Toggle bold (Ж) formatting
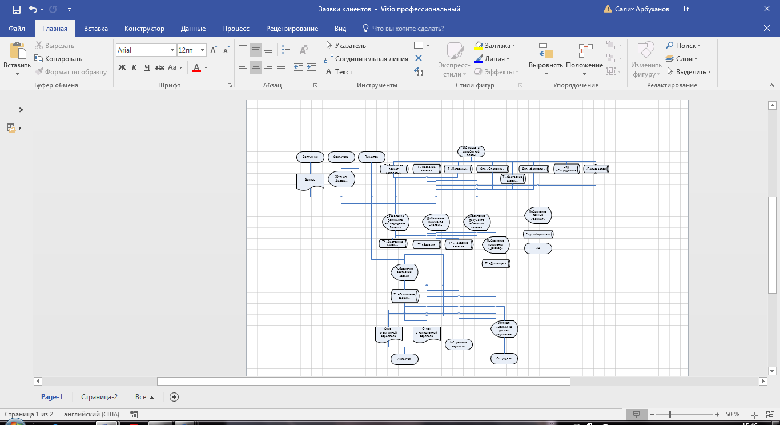This screenshot has width=780, height=425. point(122,67)
